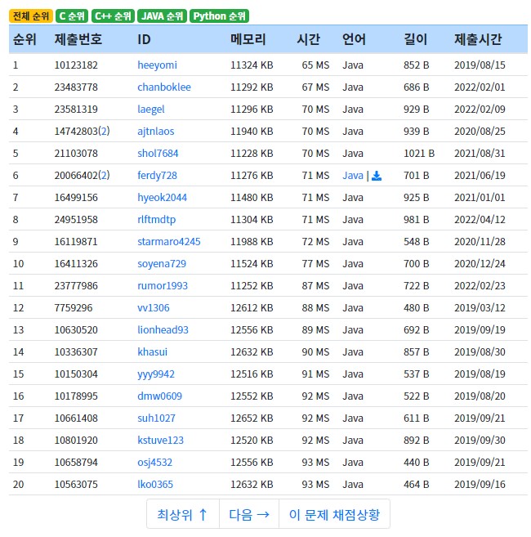Open 이 문제 채점상황 link

point(334,514)
